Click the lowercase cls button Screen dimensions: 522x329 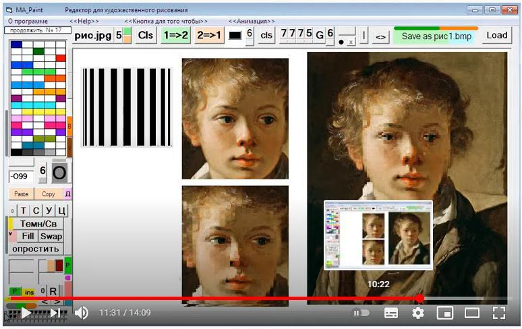266,35
